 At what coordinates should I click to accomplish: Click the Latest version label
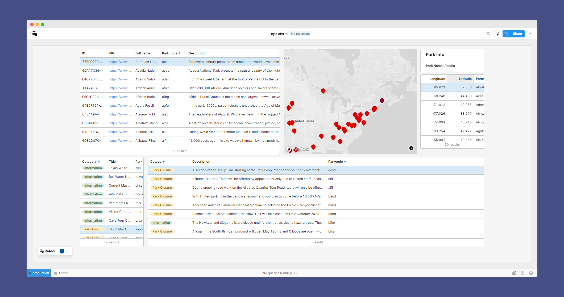[64, 273]
